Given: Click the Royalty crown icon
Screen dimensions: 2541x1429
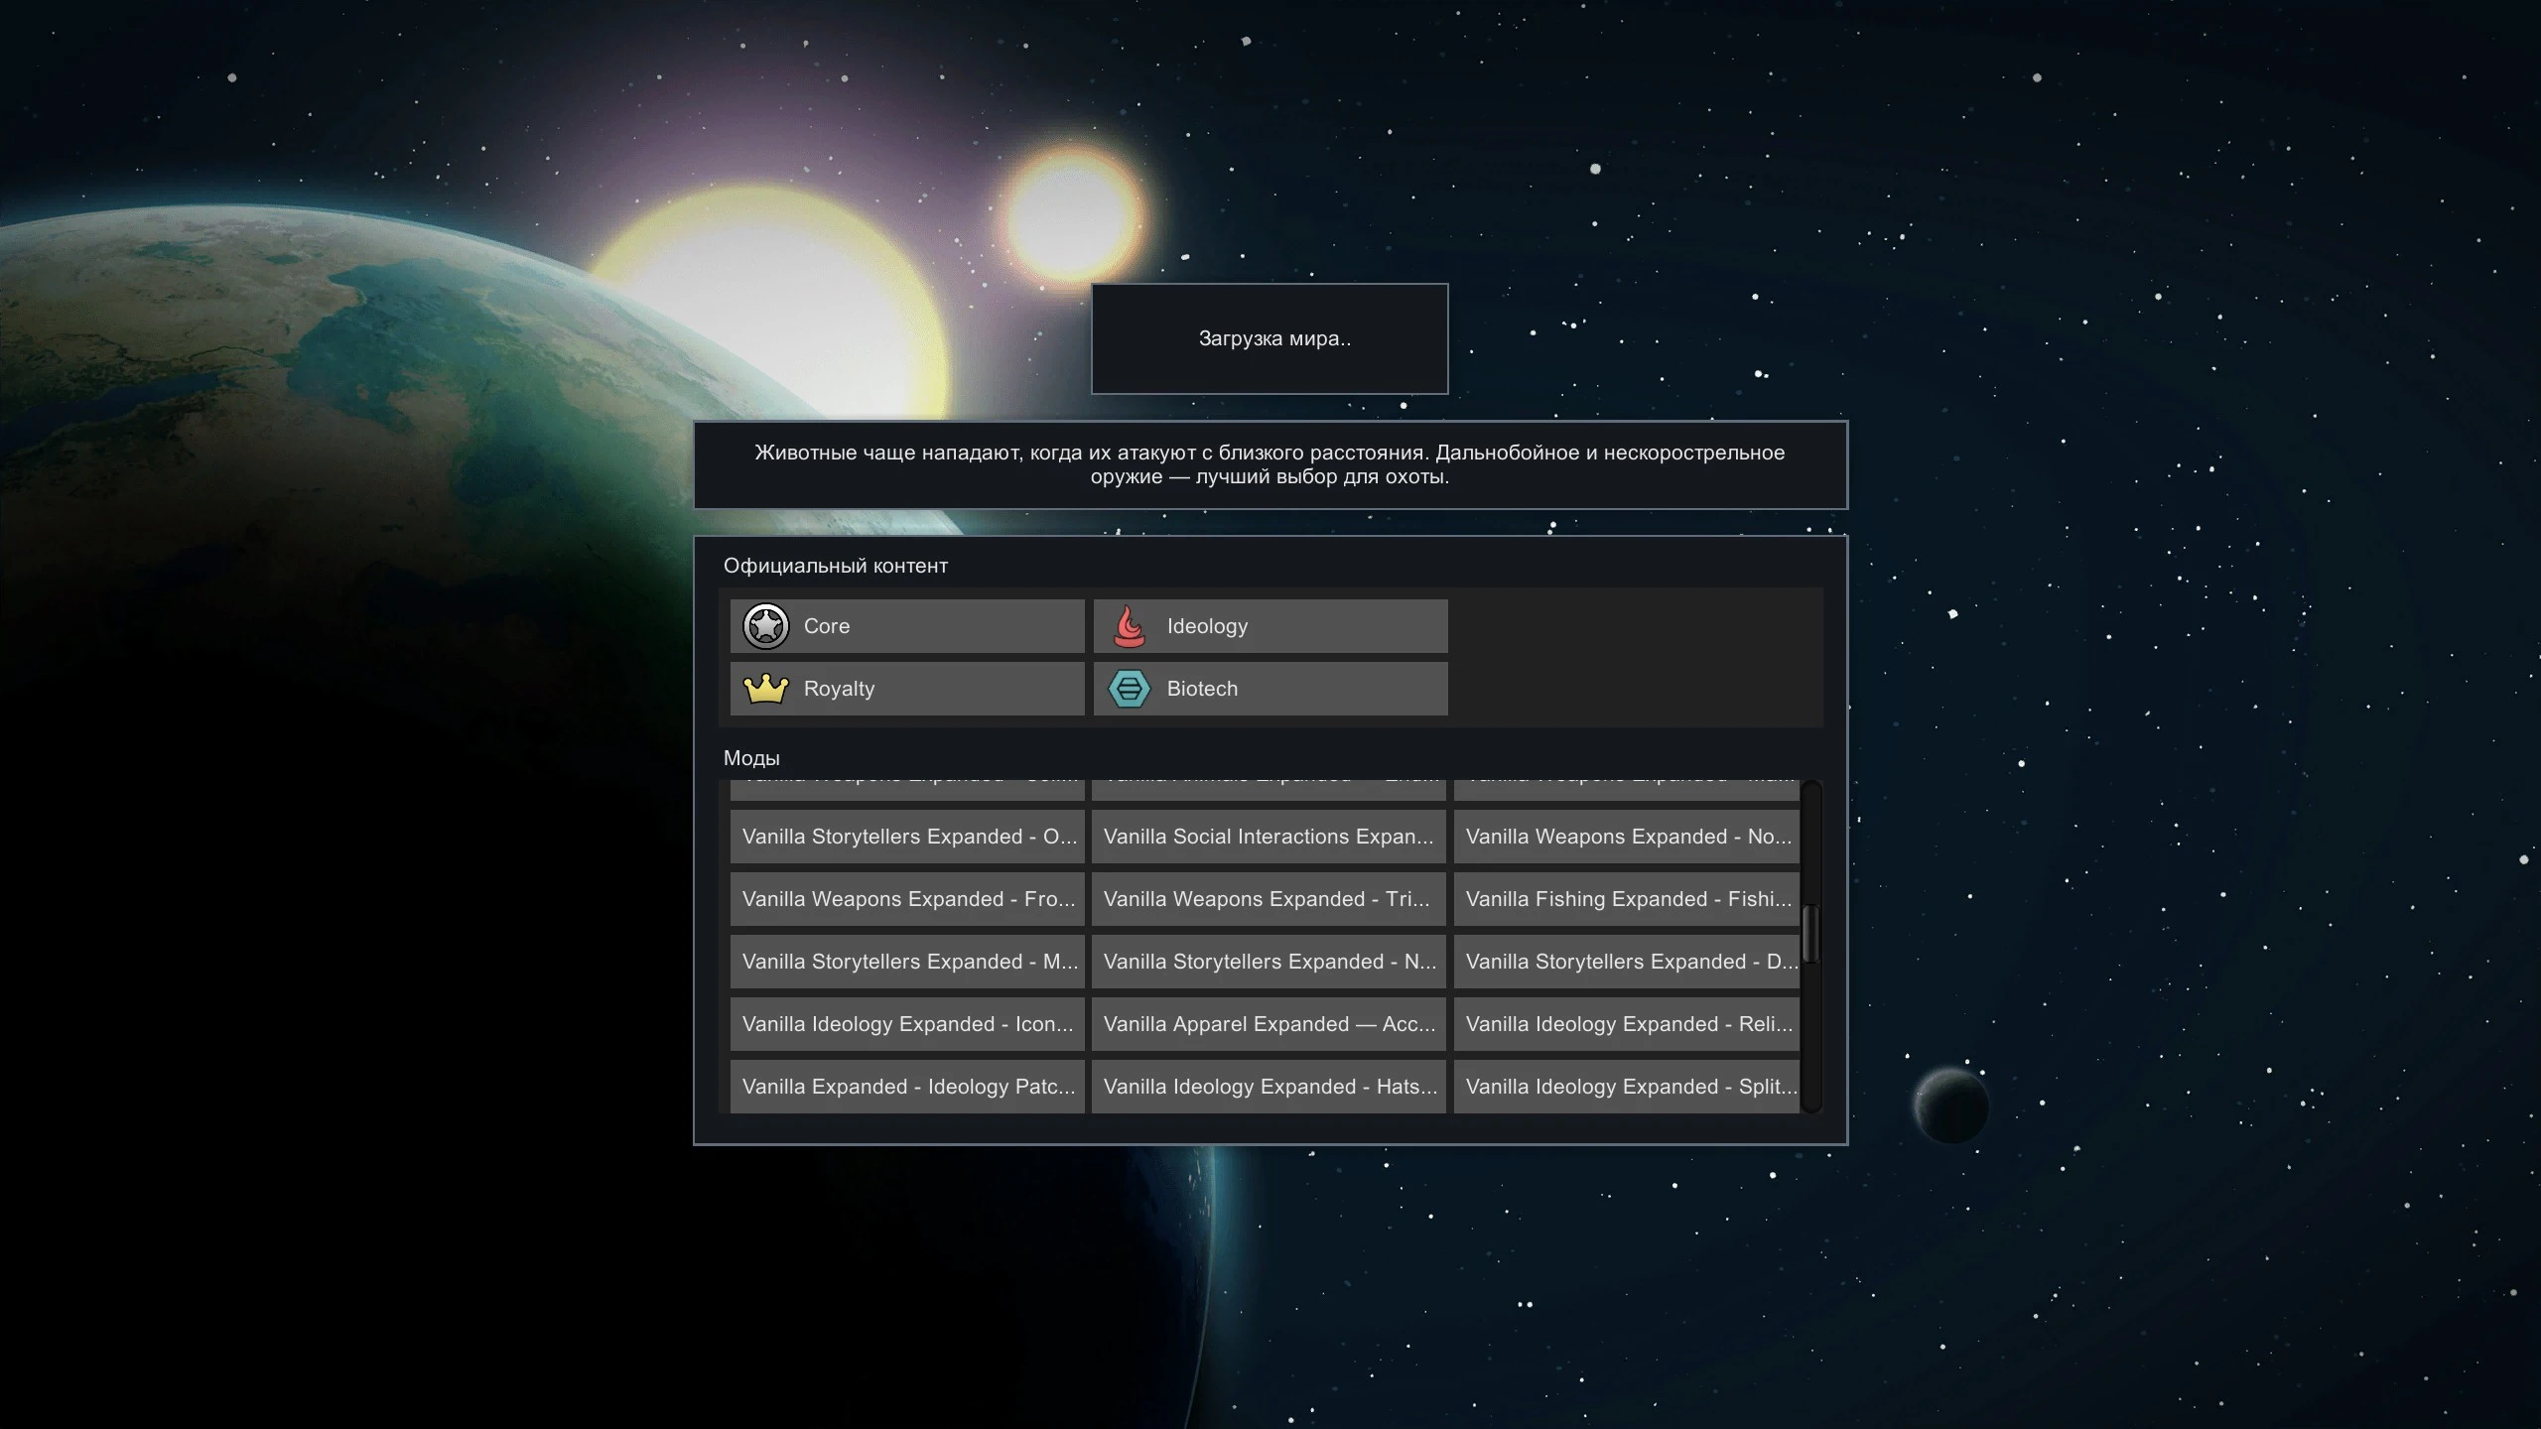Looking at the screenshot, I should click(765, 689).
